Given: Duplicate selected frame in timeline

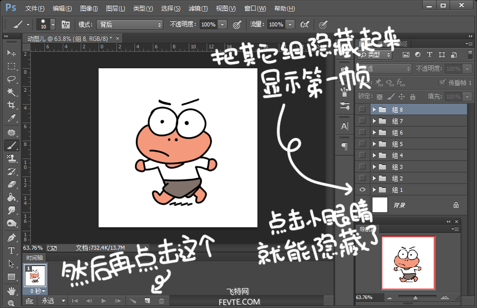Looking at the screenshot, I should pyautogui.click(x=147, y=301).
